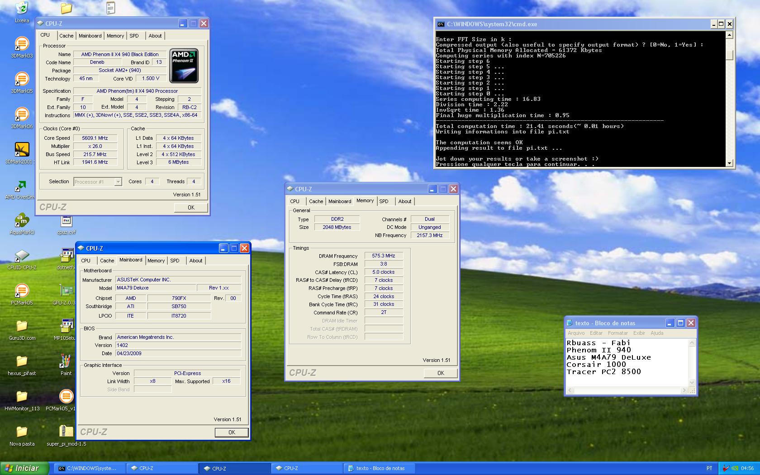Click the DRAM Frequency 575.3 MHz field
760x475 pixels.
(x=383, y=256)
